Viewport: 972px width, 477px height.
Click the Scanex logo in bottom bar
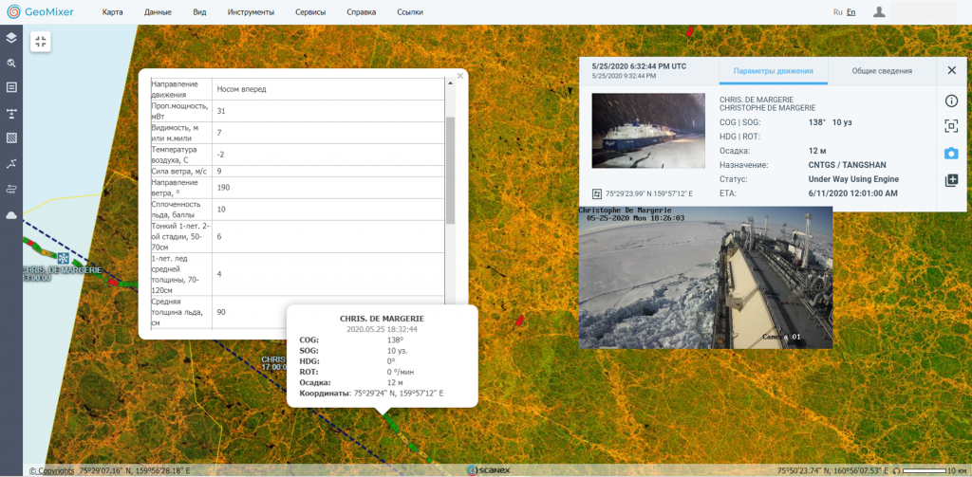[488, 470]
